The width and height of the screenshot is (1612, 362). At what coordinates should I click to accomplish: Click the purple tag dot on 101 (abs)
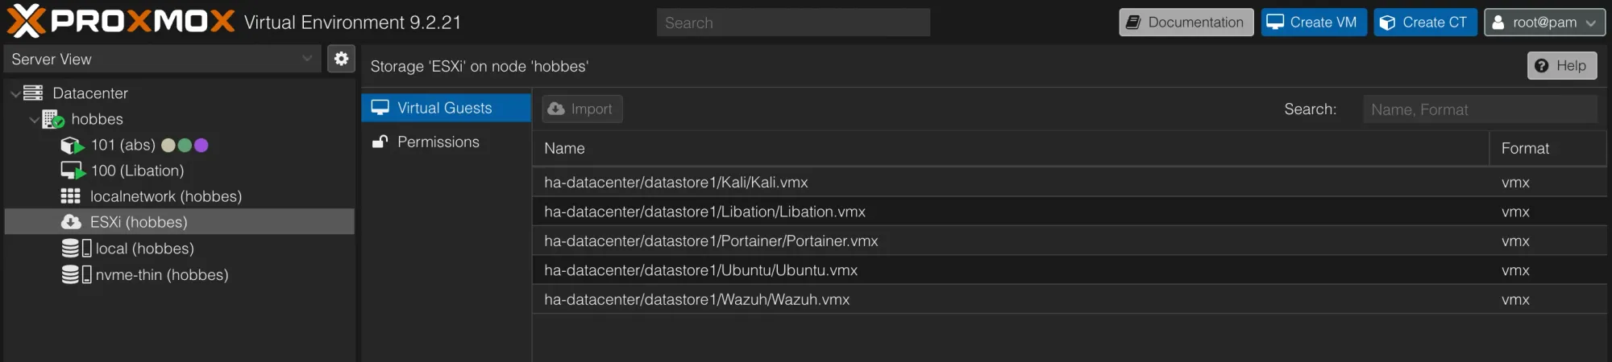tap(201, 146)
